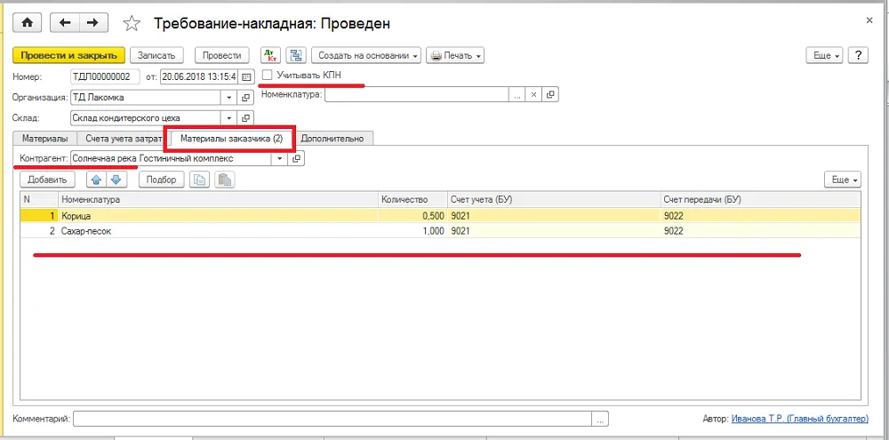Paste rows with the clipboard icon
889x440 pixels.
click(225, 180)
